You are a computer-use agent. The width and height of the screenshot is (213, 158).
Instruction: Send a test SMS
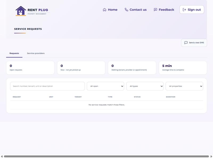pos(194,43)
